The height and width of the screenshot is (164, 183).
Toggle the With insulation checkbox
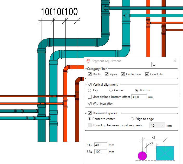coord(90,104)
